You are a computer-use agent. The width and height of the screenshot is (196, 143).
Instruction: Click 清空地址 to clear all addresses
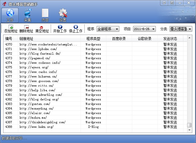[42, 29]
